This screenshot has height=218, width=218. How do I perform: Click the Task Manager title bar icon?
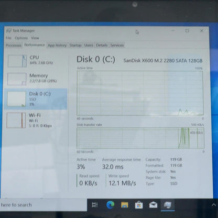(x=8, y=31)
